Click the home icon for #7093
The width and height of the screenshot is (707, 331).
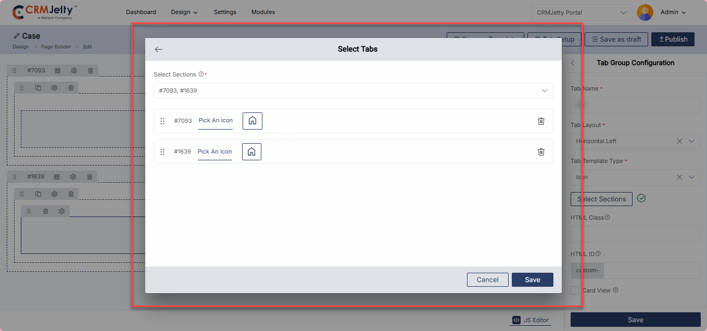pyautogui.click(x=253, y=121)
